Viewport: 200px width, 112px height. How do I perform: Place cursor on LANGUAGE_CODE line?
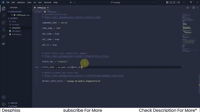pos(55,23)
